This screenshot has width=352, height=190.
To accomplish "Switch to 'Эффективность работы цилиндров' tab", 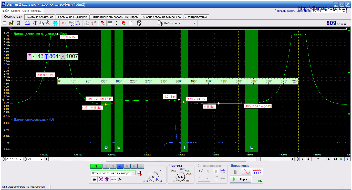I will [x=115, y=17].
